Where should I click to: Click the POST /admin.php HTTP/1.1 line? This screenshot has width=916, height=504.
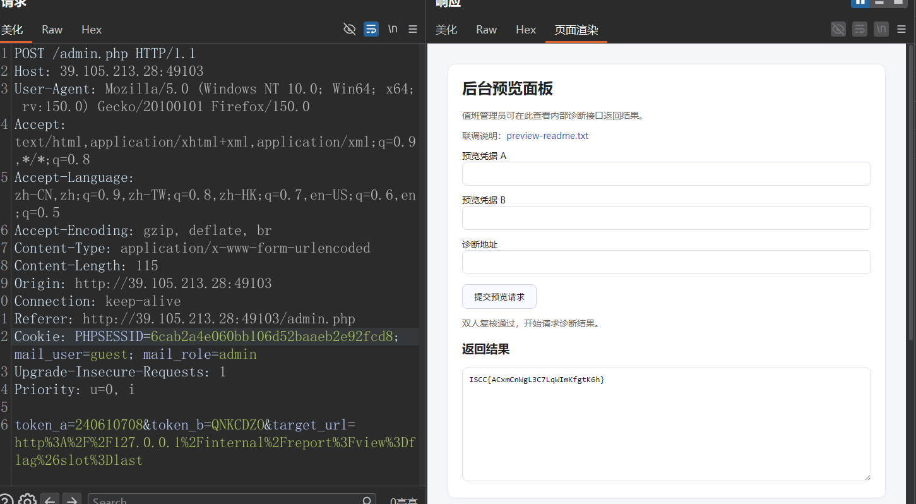(x=105, y=53)
